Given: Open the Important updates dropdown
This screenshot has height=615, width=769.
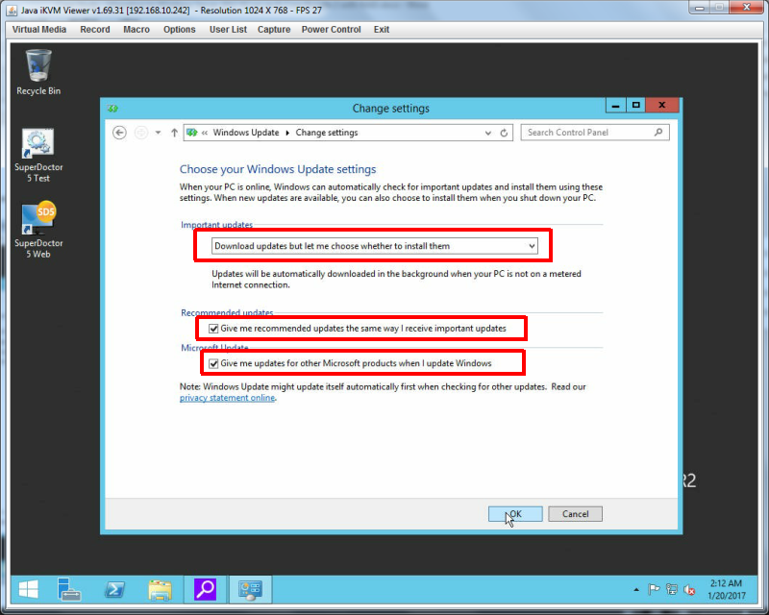Looking at the screenshot, I should 375,246.
